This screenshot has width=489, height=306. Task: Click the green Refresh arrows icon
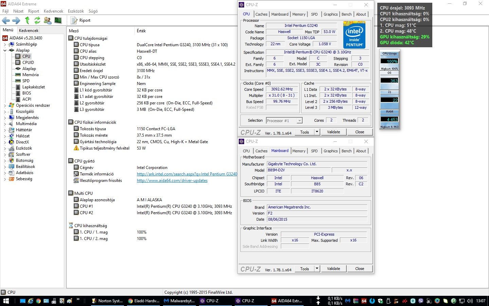(x=37, y=20)
